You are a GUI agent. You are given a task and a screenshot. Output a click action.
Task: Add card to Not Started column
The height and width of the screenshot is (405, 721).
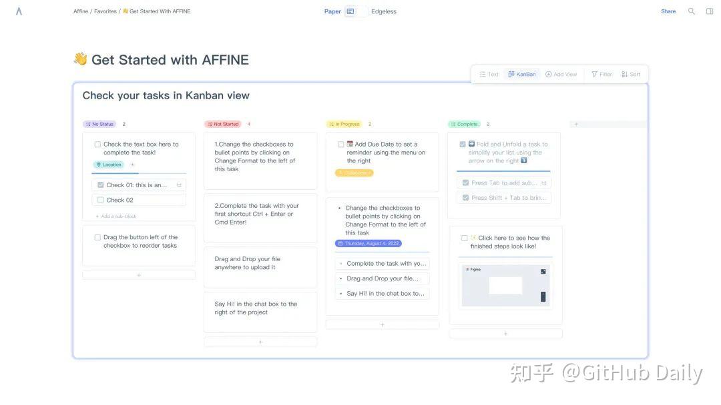click(x=260, y=342)
